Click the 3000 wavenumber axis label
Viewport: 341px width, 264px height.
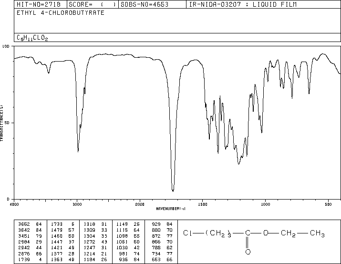[77, 204]
